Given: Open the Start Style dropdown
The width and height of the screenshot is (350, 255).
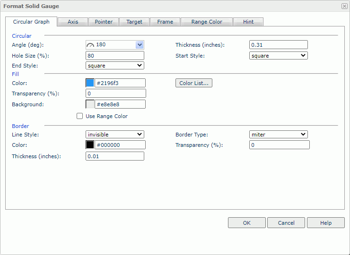Looking at the screenshot, I should point(279,56).
